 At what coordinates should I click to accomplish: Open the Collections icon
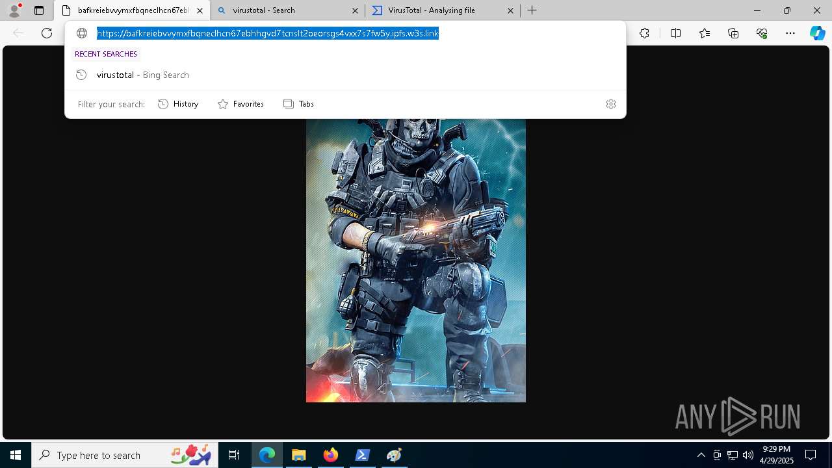tap(733, 33)
